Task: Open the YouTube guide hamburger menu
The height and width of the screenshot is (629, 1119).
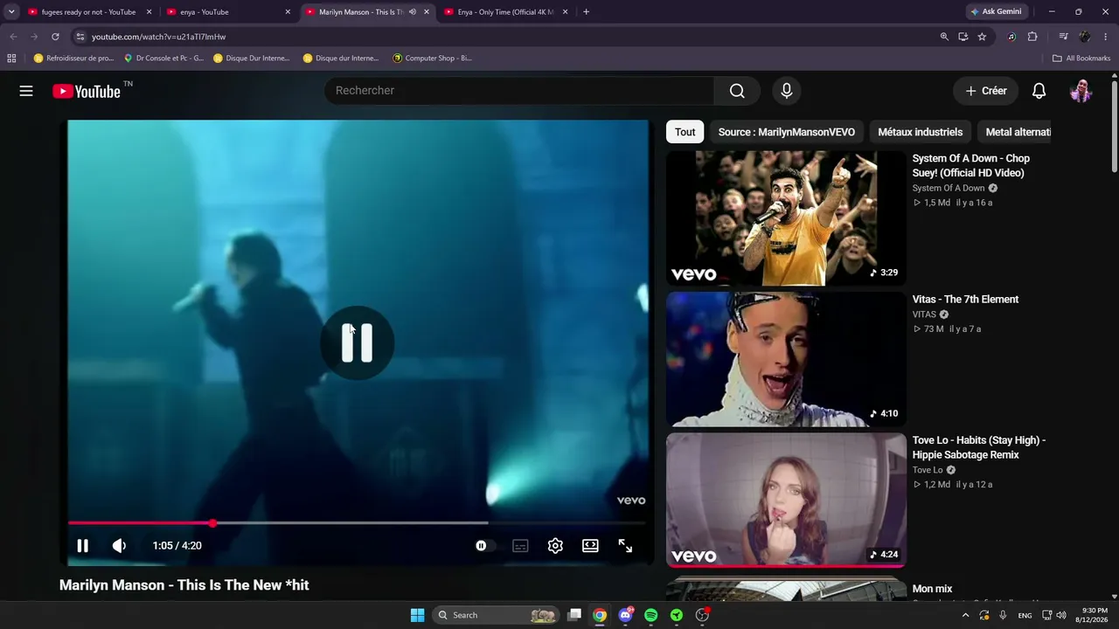Action: [26, 91]
